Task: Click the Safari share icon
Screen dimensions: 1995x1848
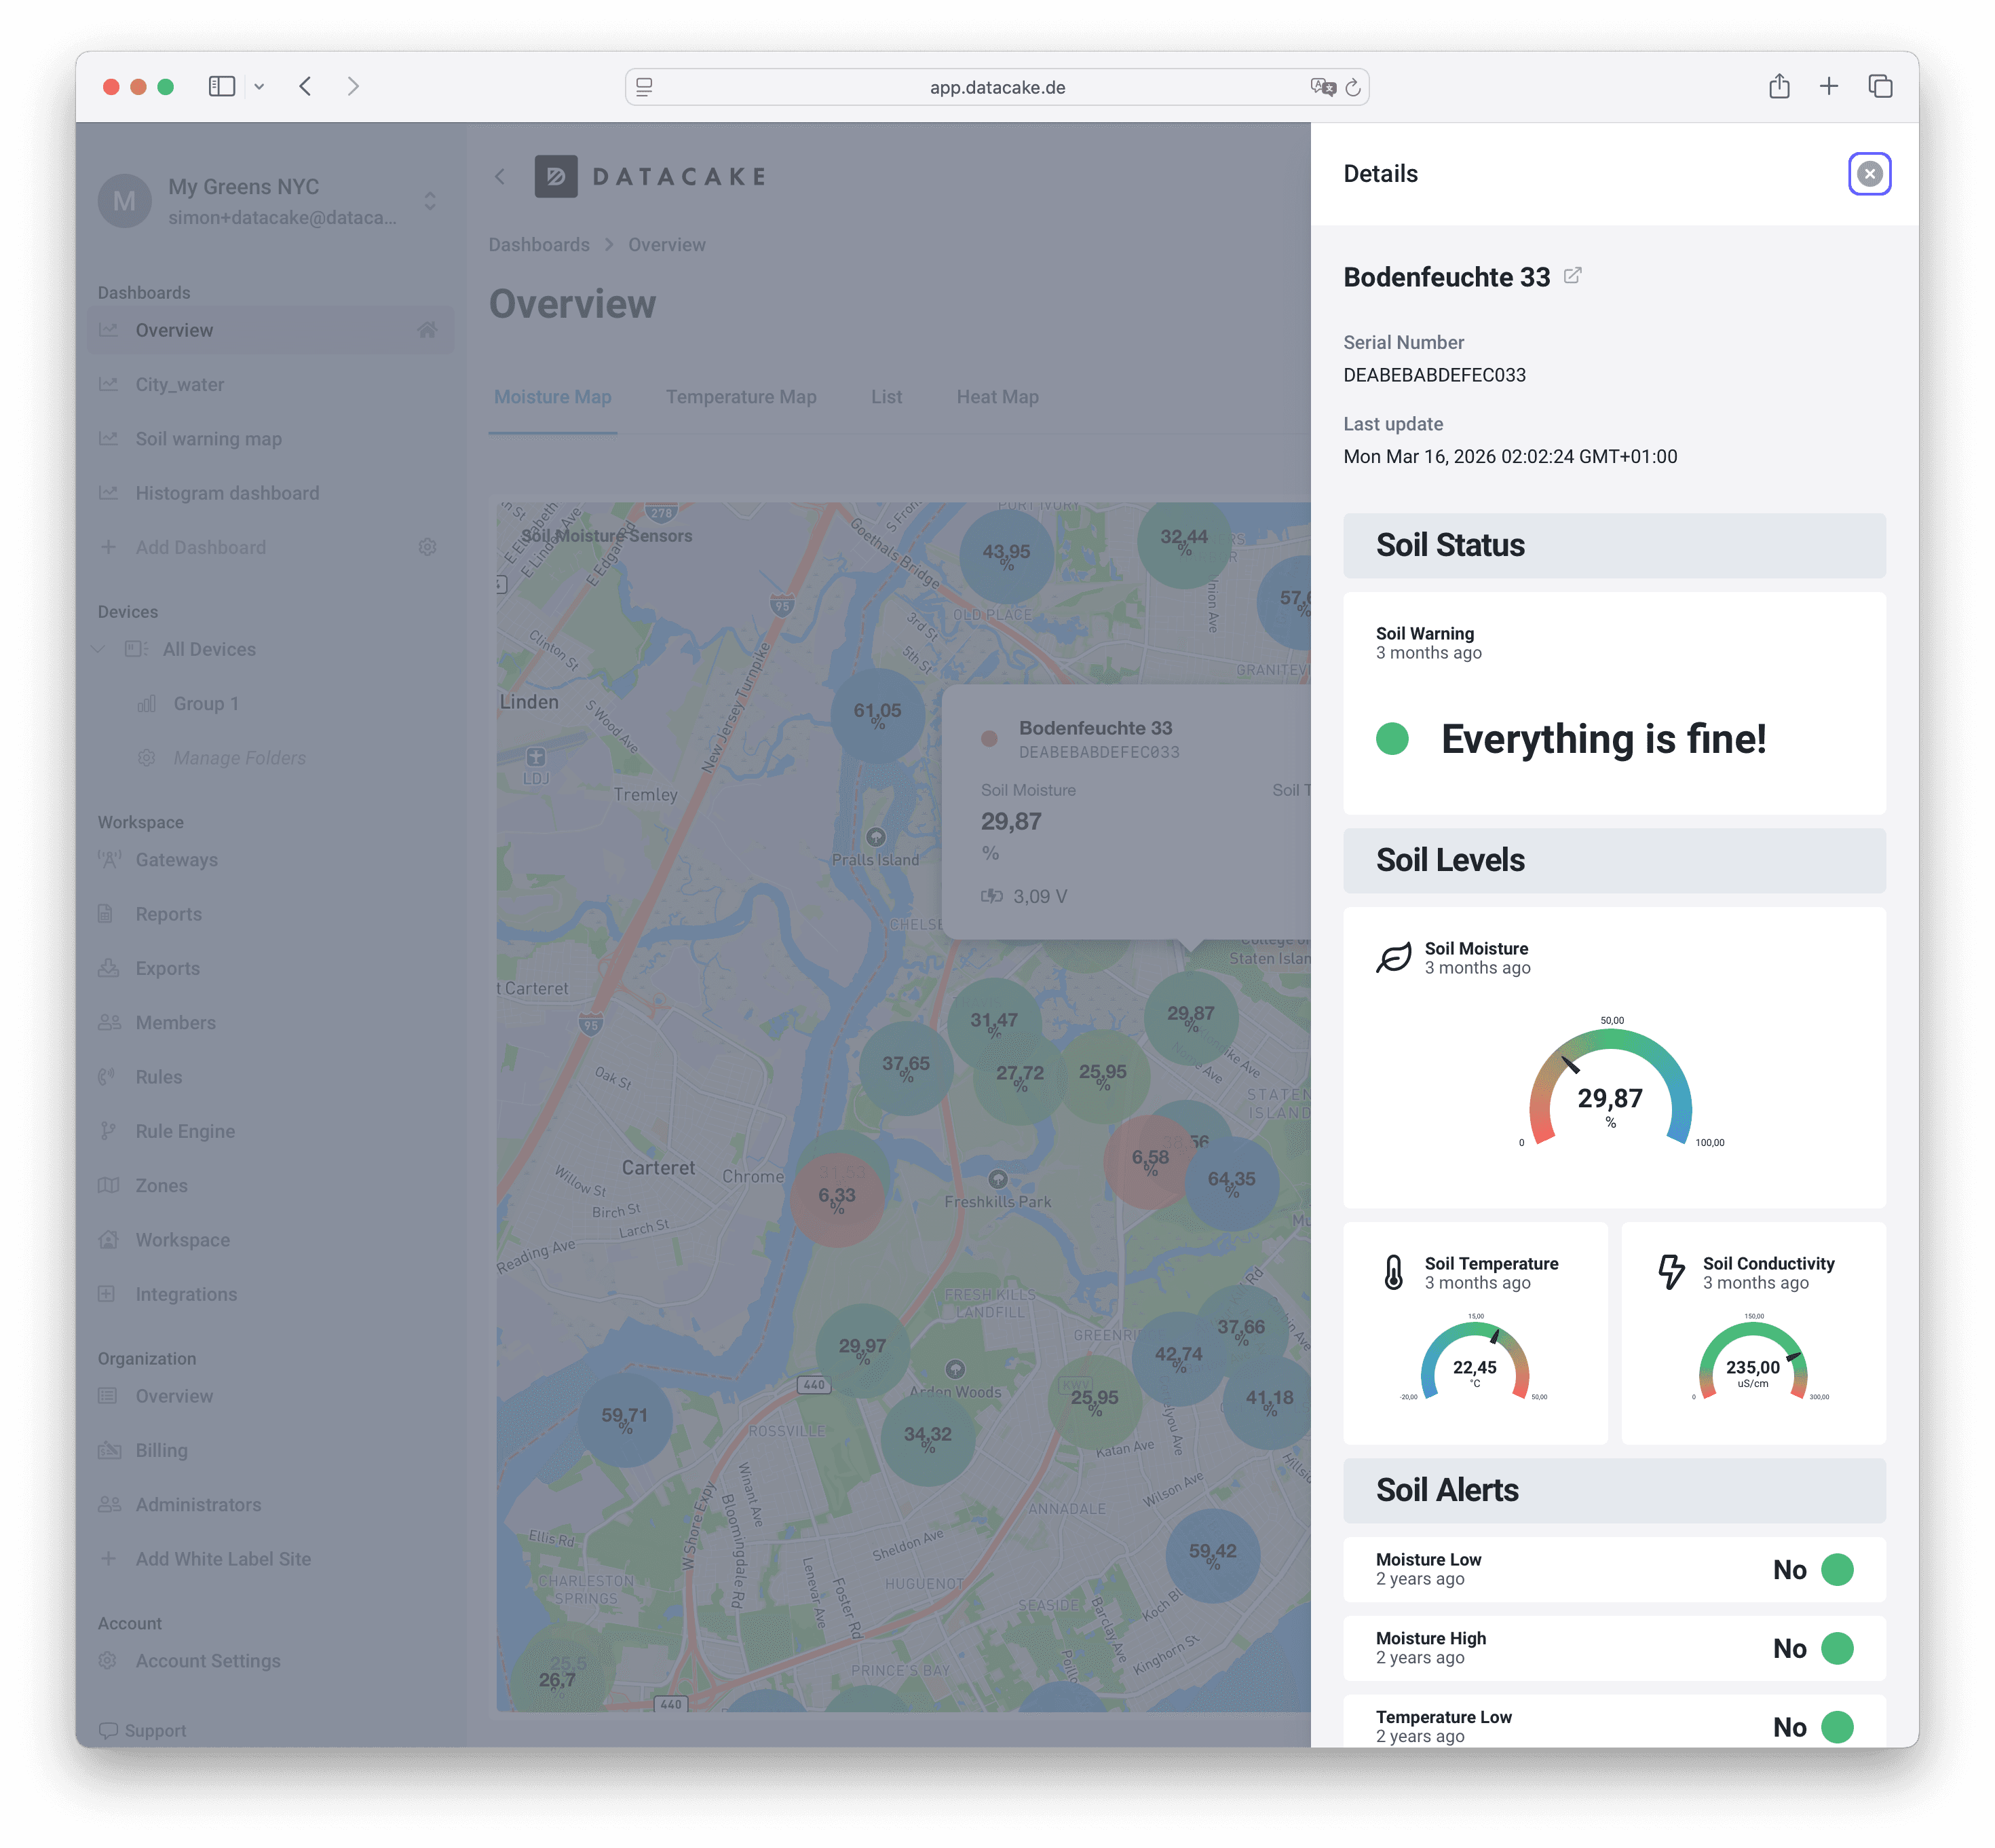Action: (x=1779, y=87)
